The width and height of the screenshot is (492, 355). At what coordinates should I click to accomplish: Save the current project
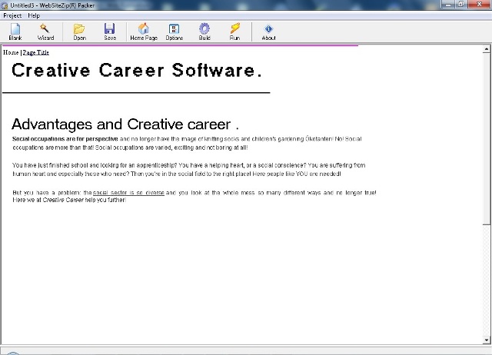tap(110, 32)
